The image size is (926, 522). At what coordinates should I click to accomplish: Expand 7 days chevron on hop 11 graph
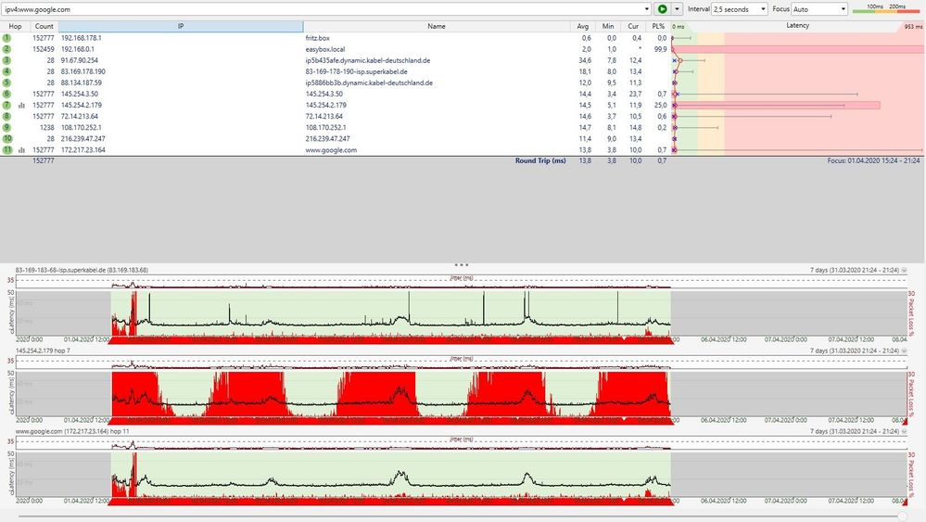click(x=904, y=431)
